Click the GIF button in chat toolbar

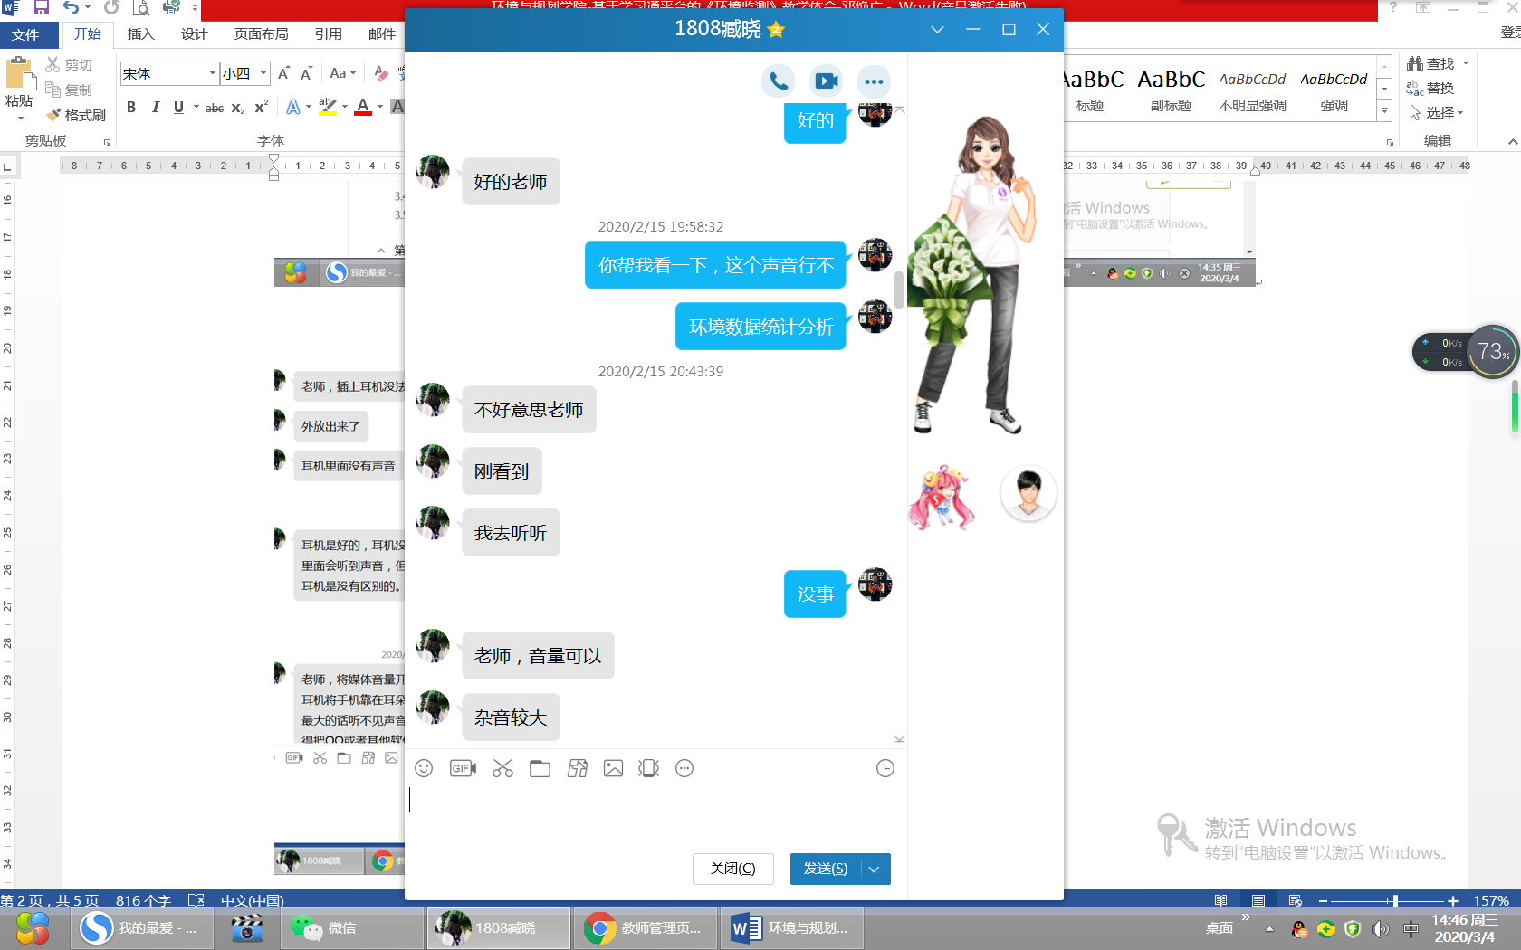[x=463, y=768]
